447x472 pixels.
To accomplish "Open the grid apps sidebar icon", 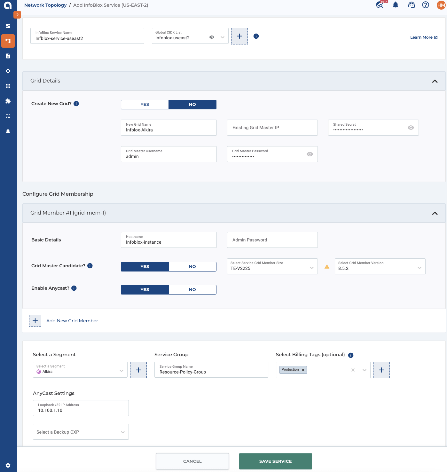I will pos(8,86).
